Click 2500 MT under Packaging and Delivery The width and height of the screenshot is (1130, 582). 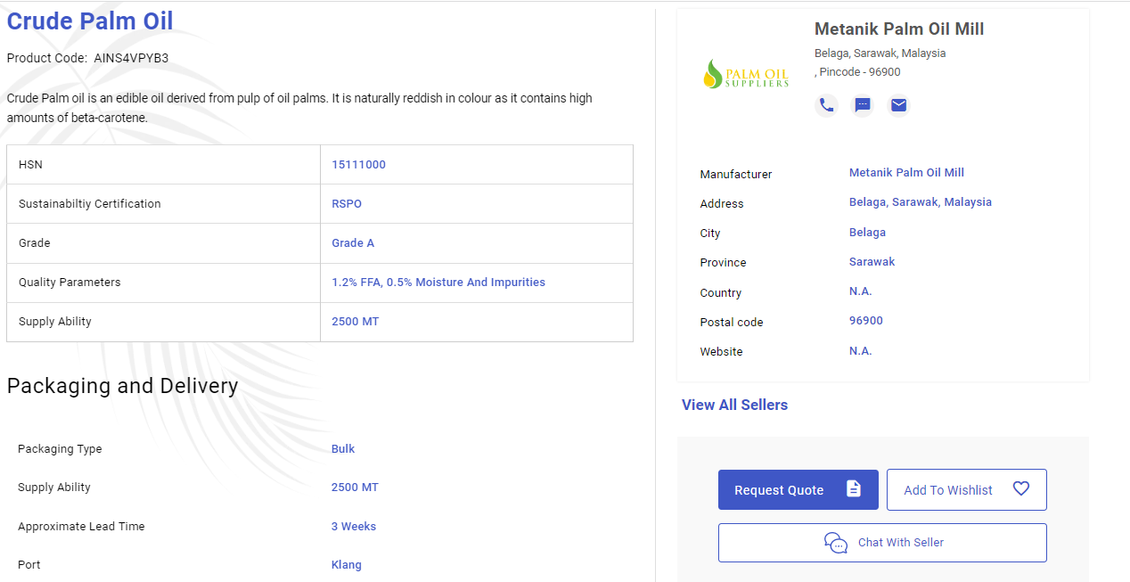click(x=355, y=488)
